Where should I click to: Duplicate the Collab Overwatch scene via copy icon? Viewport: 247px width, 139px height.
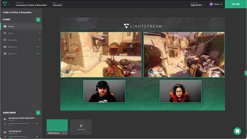(63, 133)
